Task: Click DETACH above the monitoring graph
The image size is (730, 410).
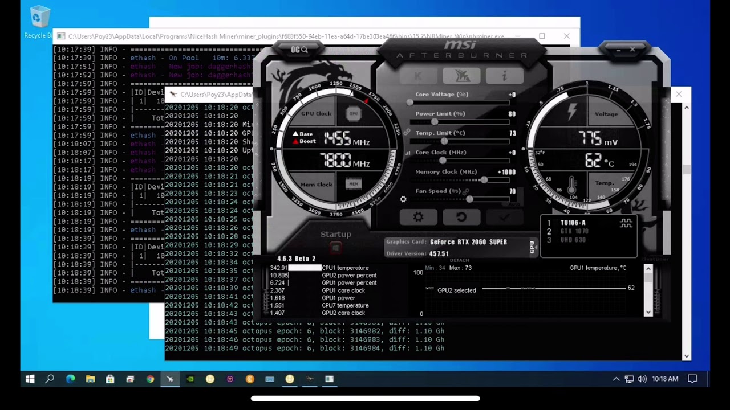Action: tap(460, 260)
